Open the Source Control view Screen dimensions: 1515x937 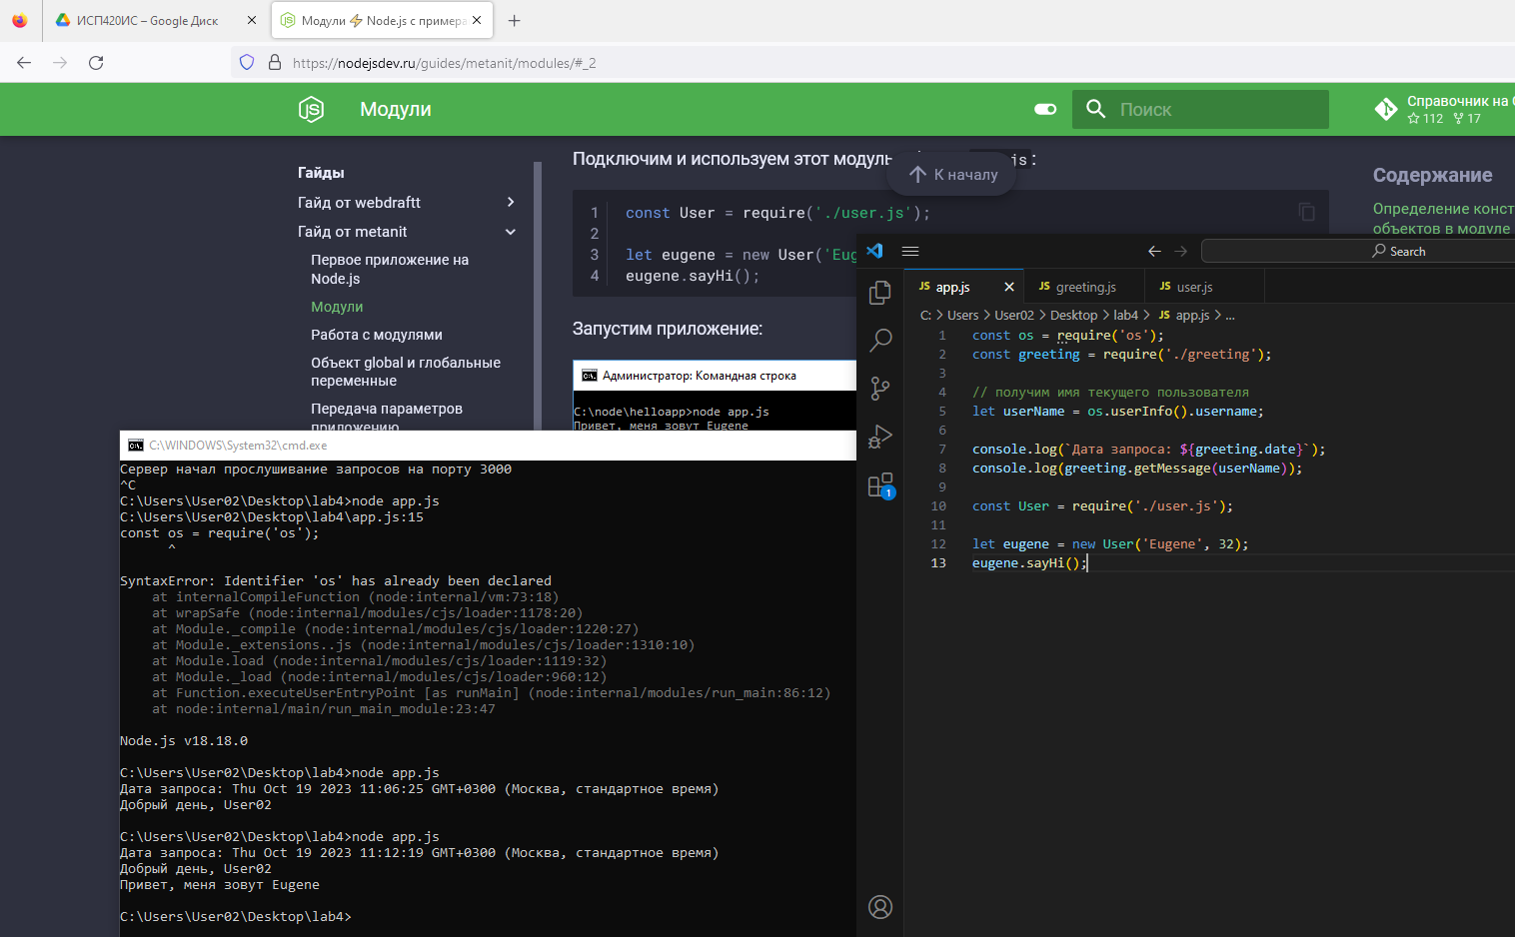[880, 388]
